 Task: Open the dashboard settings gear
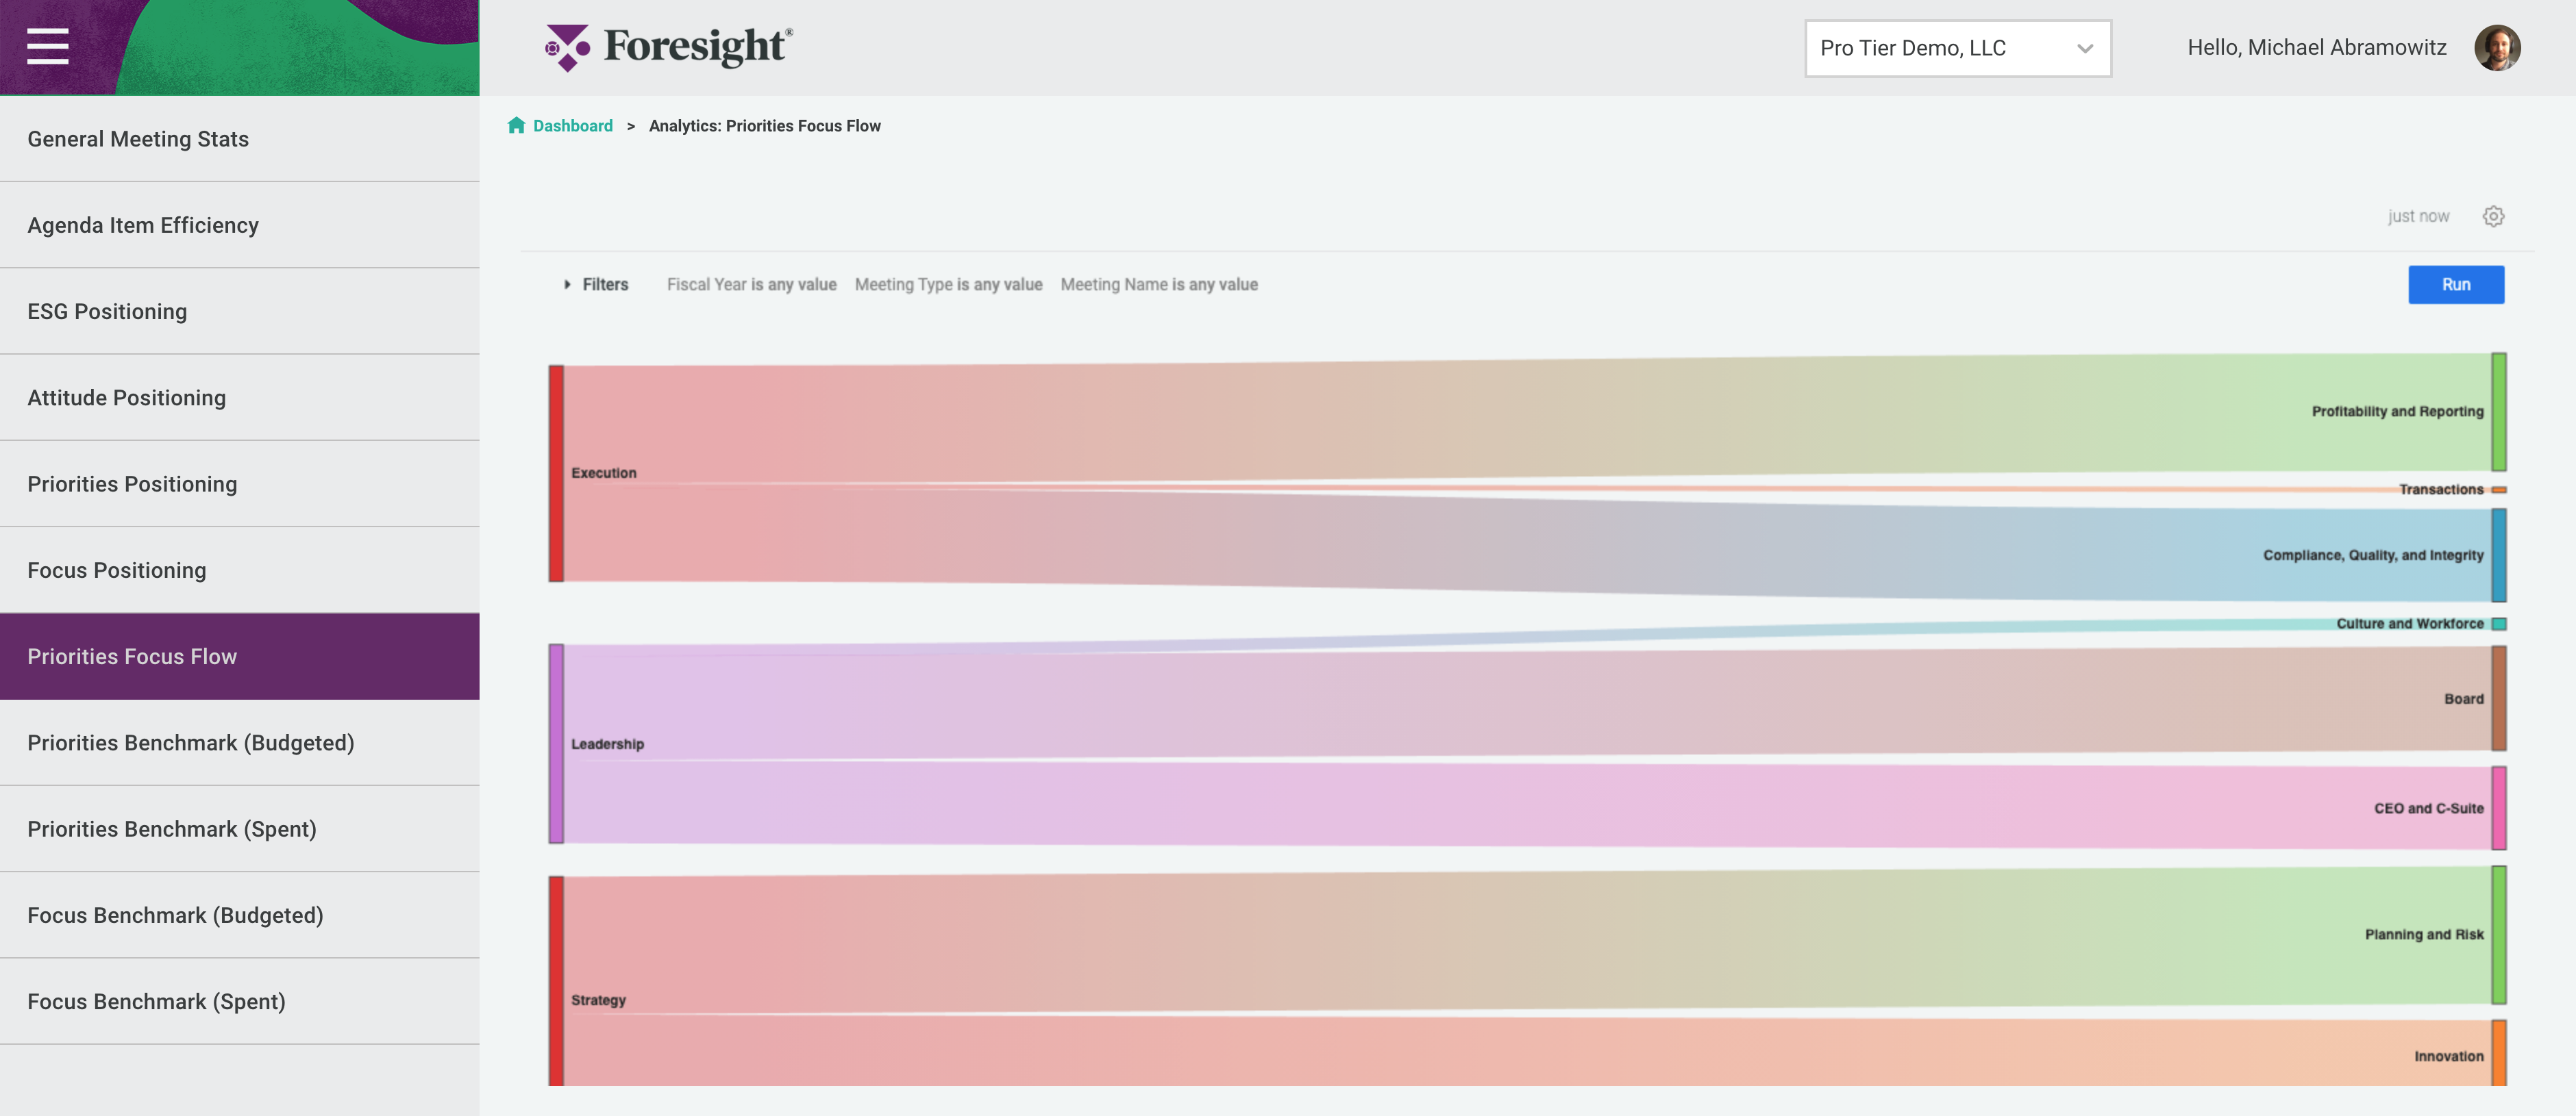click(2494, 216)
